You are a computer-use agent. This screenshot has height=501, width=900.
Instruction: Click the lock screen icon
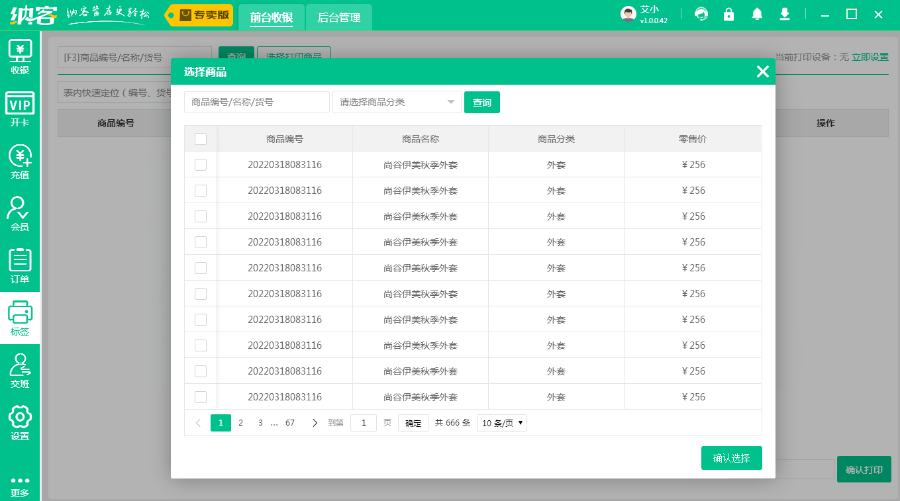728,15
